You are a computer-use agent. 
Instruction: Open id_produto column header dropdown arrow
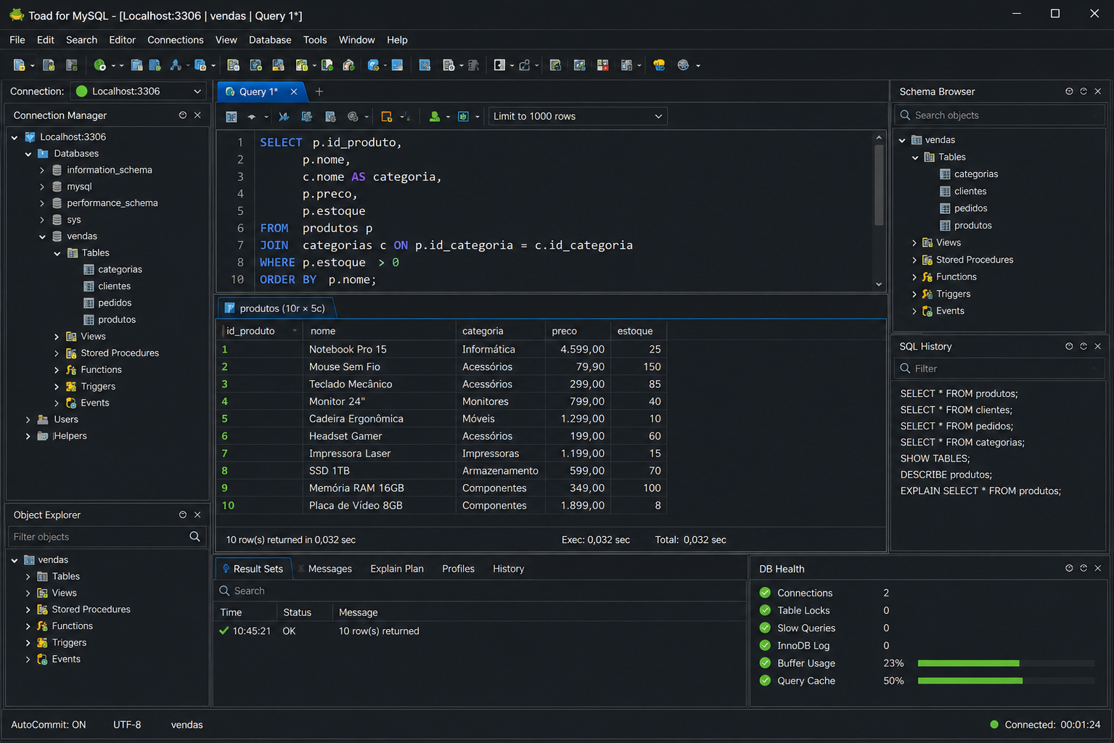295,331
